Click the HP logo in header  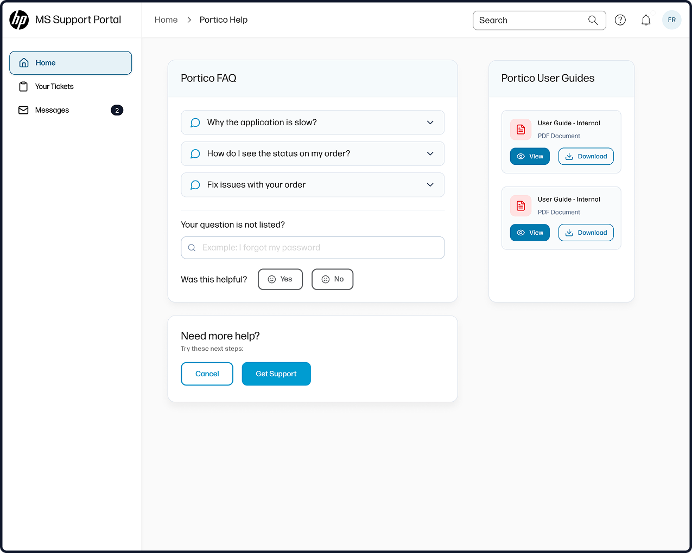[x=19, y=20]
